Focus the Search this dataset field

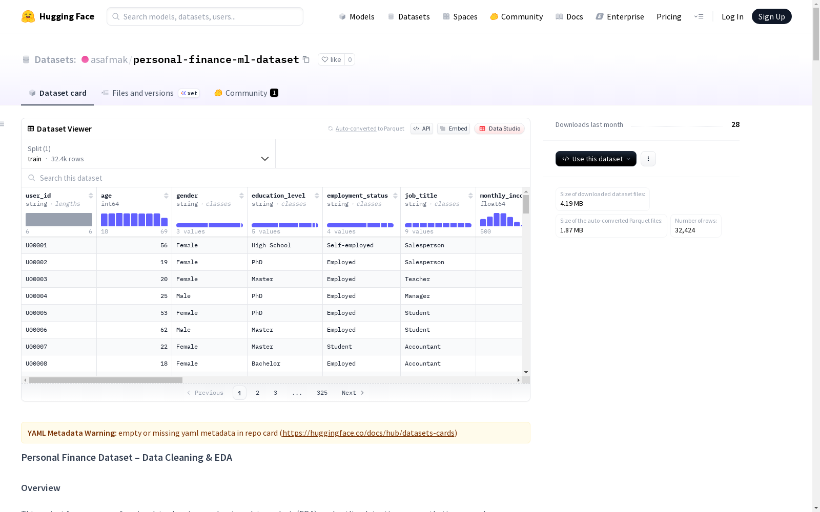(276, 178)
